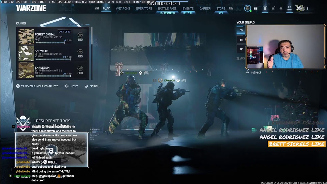This screenshot has width=327, height=184.
Task: Click the Snowcap progress bar
Action: (53, 59)
